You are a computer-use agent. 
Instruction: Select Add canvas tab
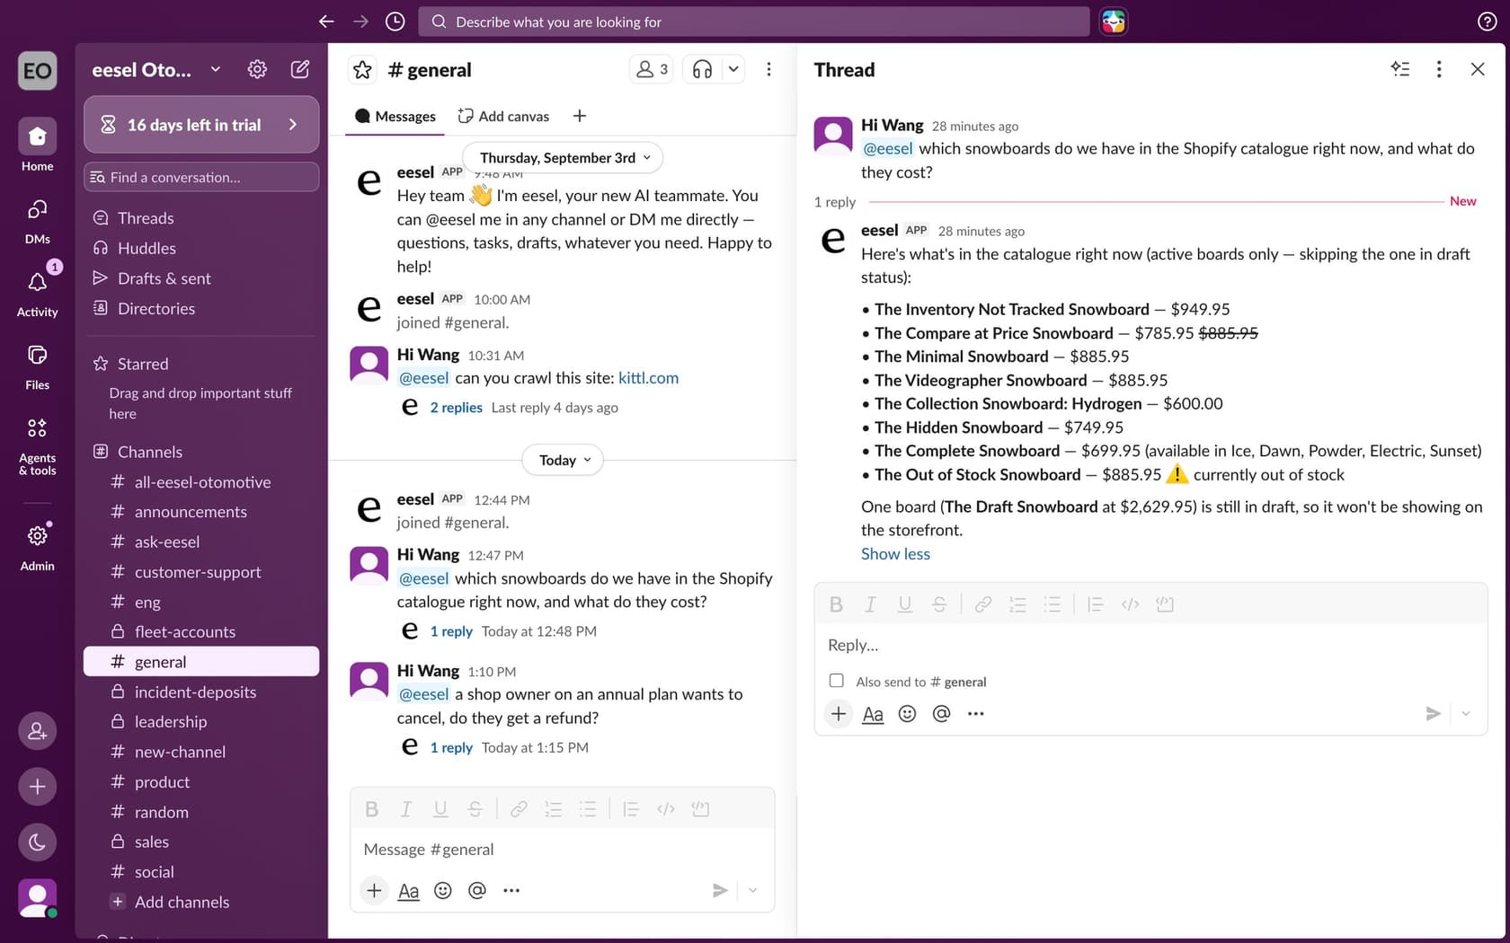tap(503, 116)
